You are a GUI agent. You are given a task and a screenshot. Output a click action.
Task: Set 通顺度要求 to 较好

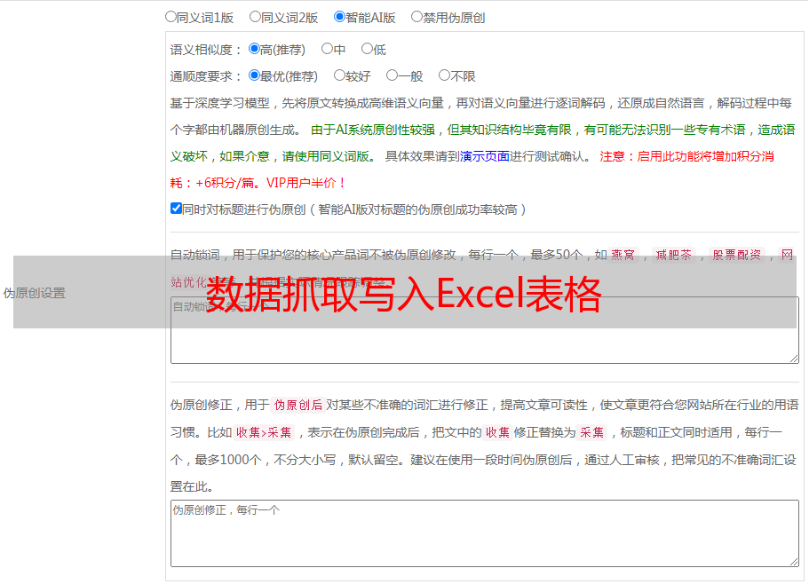point(339,75)
